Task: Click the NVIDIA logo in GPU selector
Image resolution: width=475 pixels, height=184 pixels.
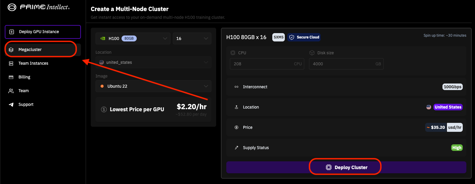Action: click(103, 38)
